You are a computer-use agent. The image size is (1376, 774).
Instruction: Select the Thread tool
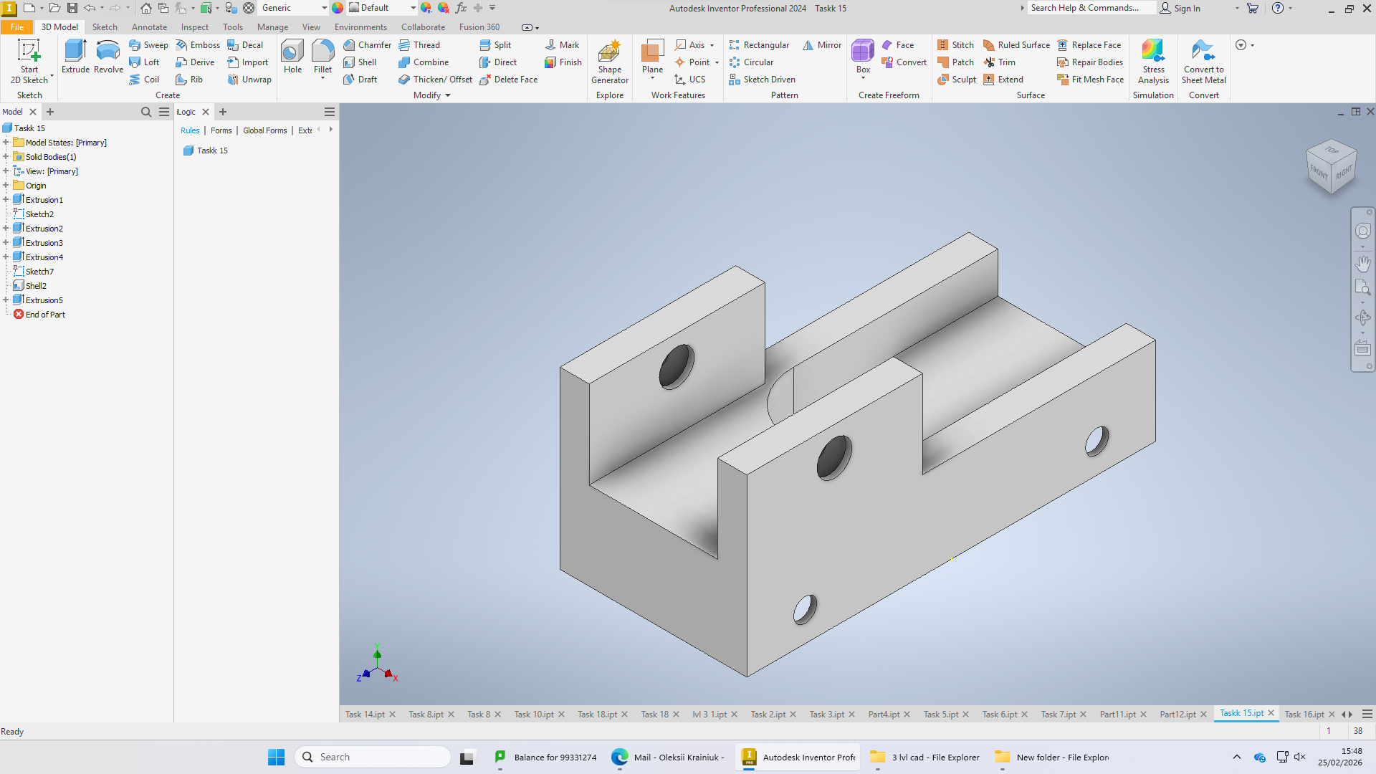tap(419, 44)
